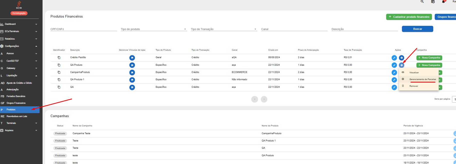Screen dimensions: 456x164
Task: Choose Visualizar in the actions menu
Action: coord(414,72)
